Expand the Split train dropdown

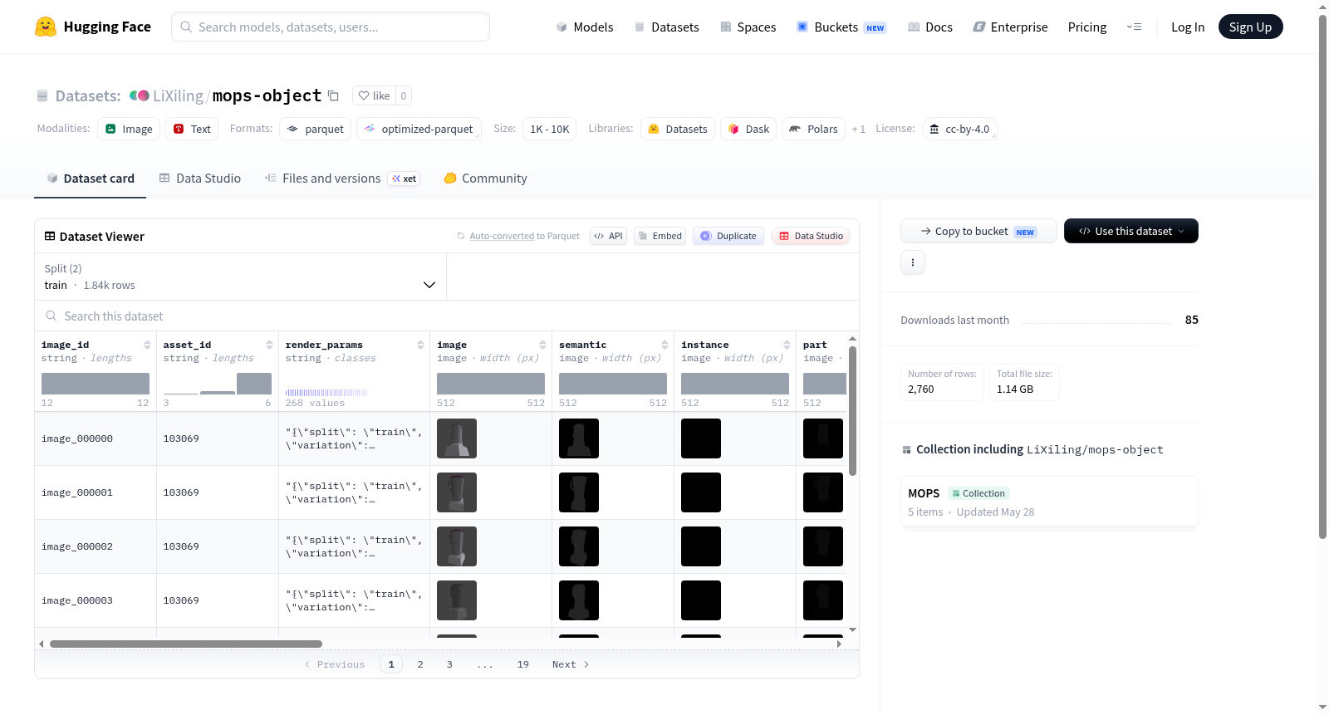point(241,277)
